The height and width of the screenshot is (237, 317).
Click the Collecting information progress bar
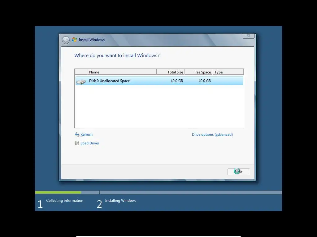click(67, 193)
